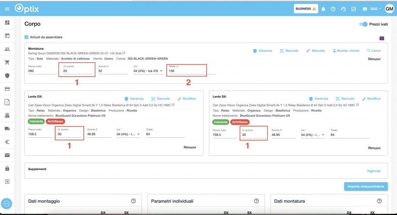Click the Montatura % sconto field

[78, 71]
